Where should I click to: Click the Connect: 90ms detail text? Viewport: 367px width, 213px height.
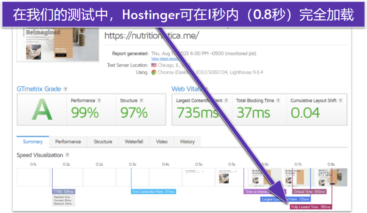(x=63, y=200)
